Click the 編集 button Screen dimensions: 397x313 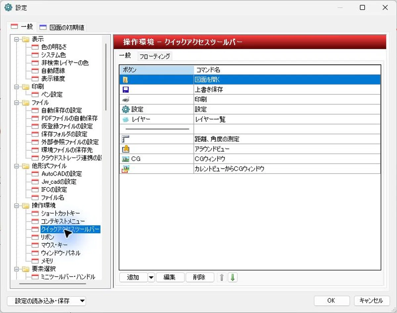point(170,277)
